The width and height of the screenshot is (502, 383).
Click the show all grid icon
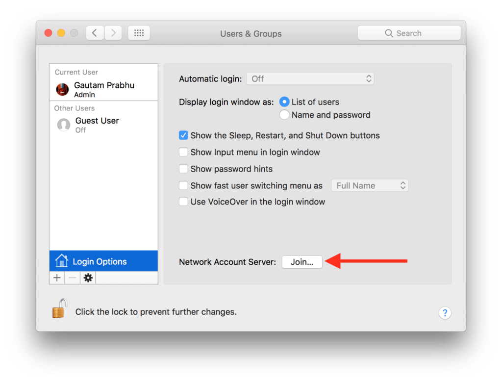coord(139,33)
